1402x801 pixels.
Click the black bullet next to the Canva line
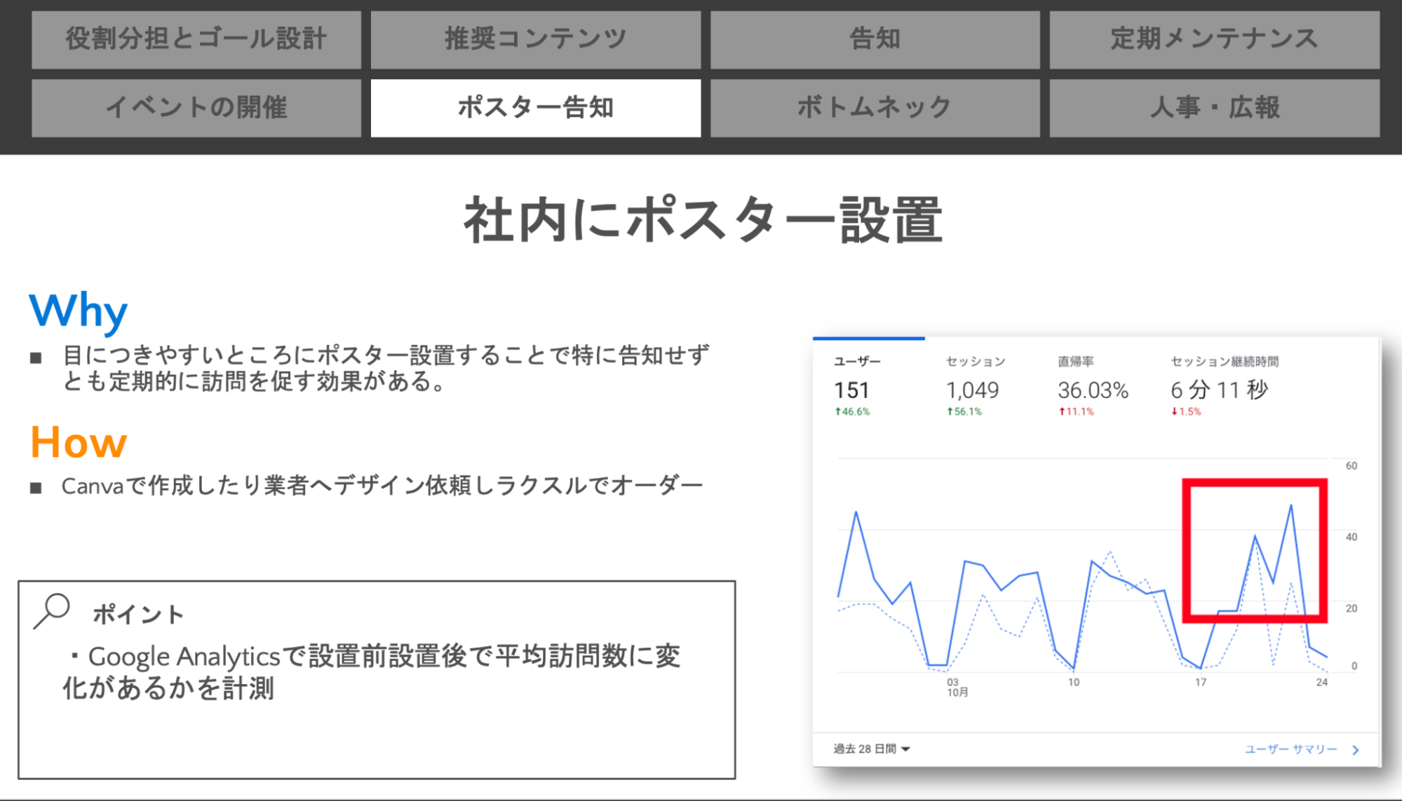pos(37,484)
